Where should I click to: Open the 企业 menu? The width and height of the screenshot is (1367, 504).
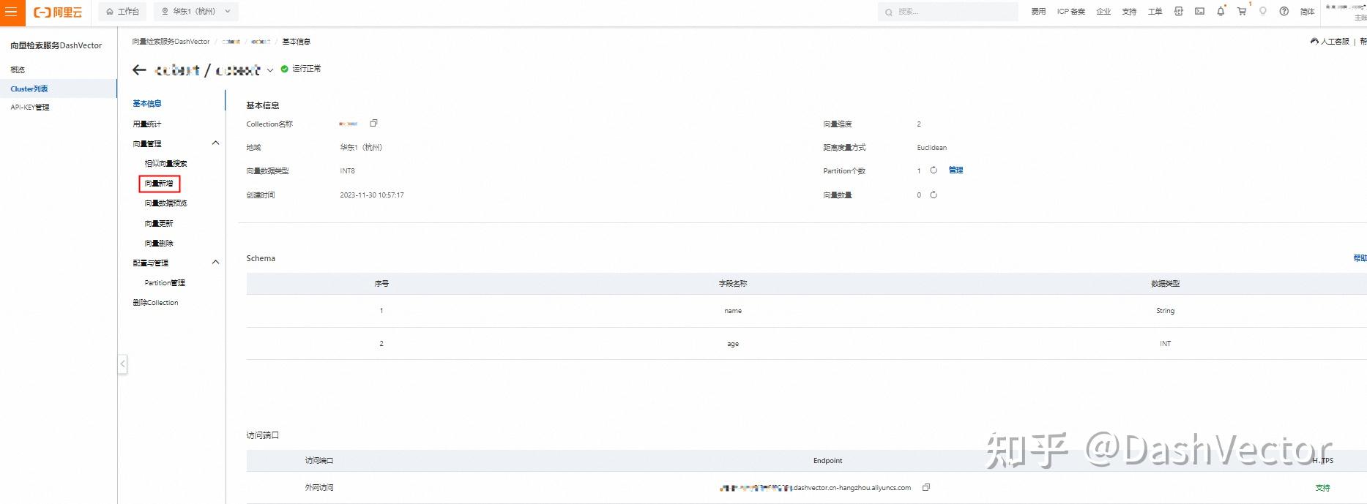click(1103, 12)
